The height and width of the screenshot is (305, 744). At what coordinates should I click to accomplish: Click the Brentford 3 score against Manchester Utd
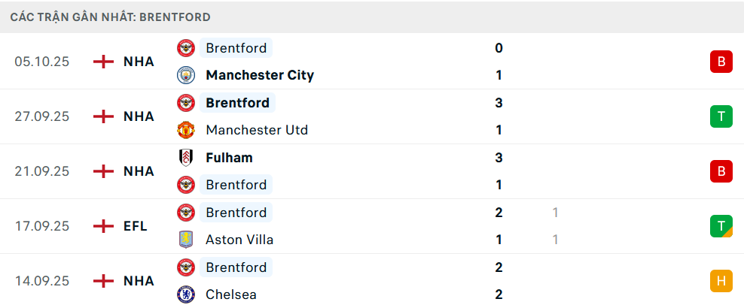click(499, 103)
